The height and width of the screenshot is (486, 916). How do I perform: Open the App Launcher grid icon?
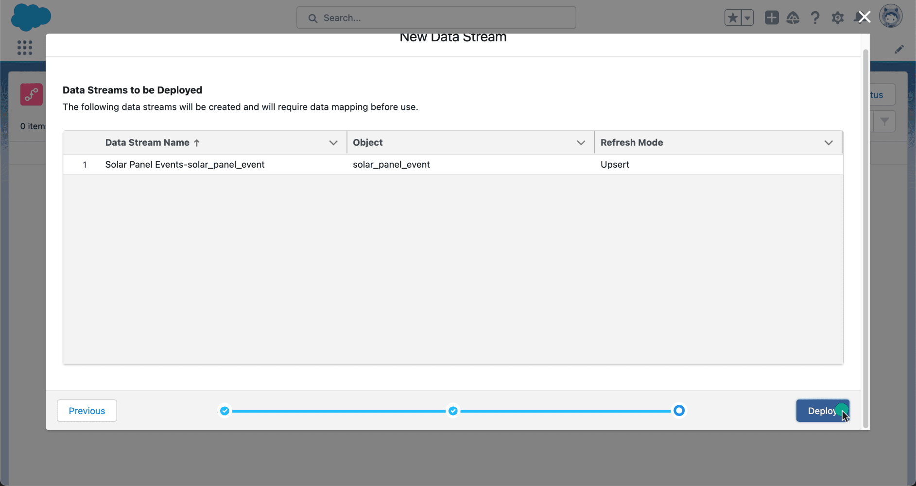[25, 48]
